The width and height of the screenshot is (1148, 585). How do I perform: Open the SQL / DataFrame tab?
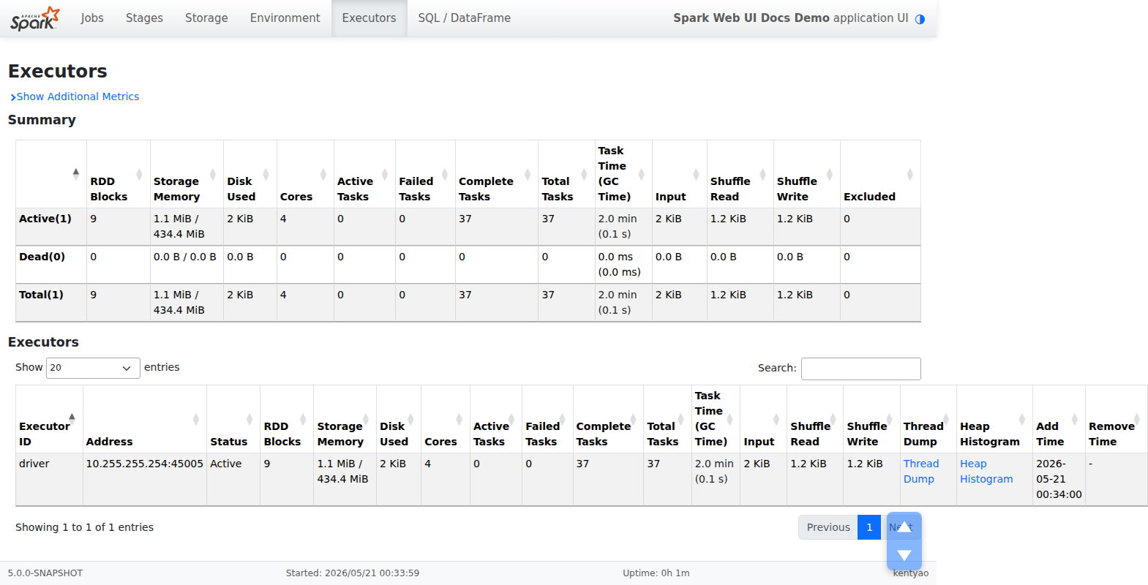point(464,18)
